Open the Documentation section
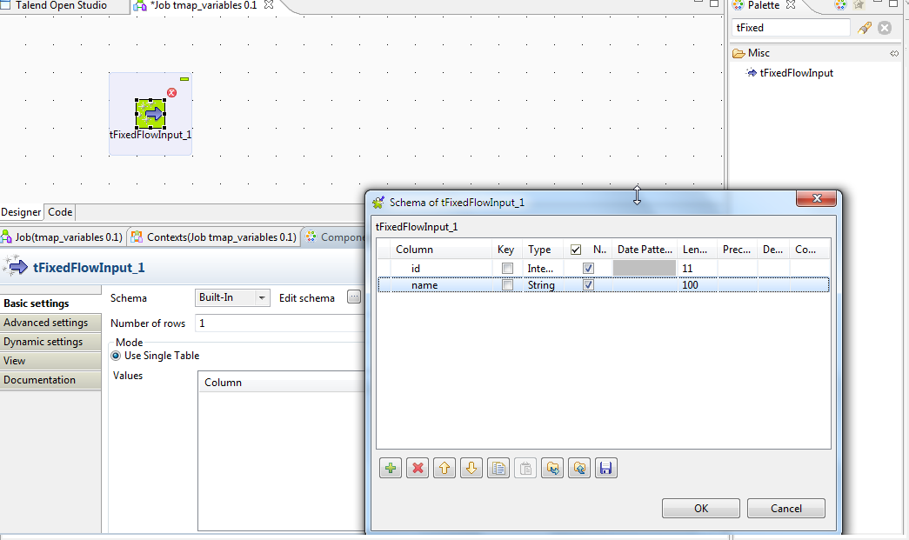This screenshot has width=909, height=540. tap(50, 380)
